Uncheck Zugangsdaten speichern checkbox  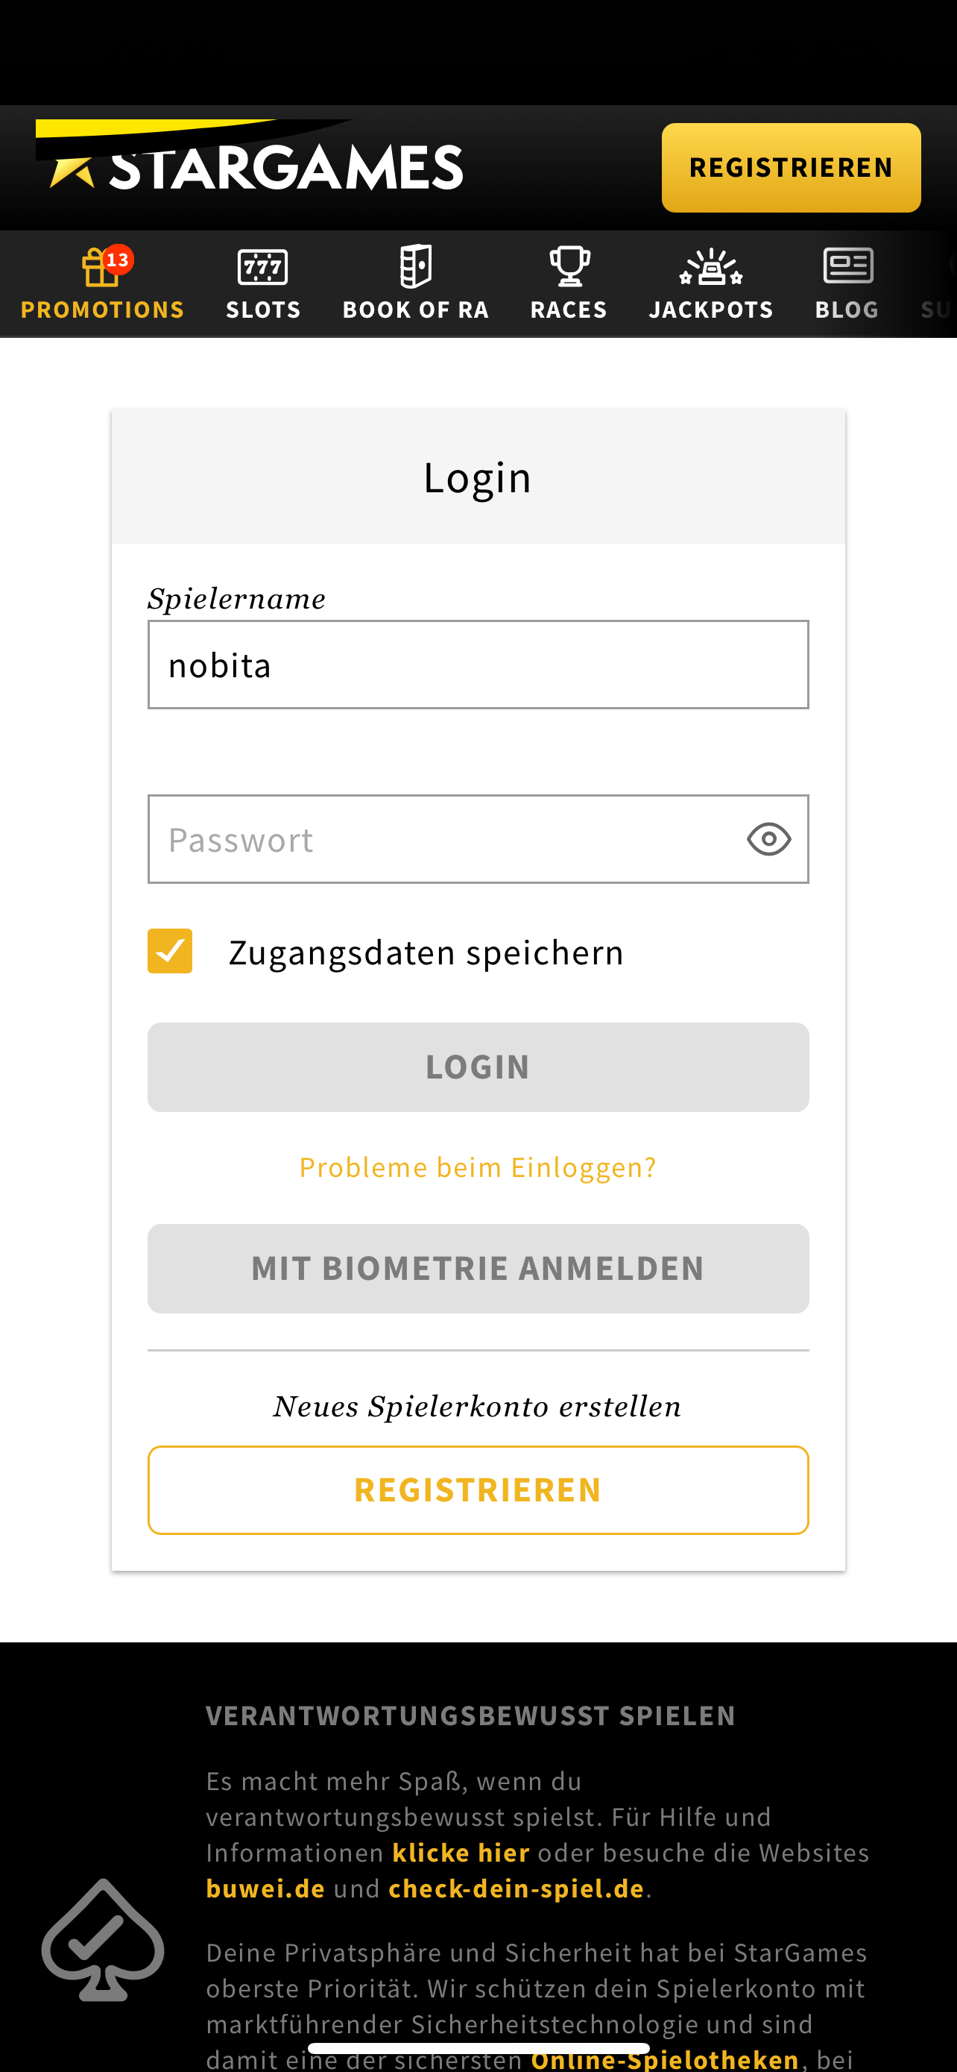pos(171,951)
